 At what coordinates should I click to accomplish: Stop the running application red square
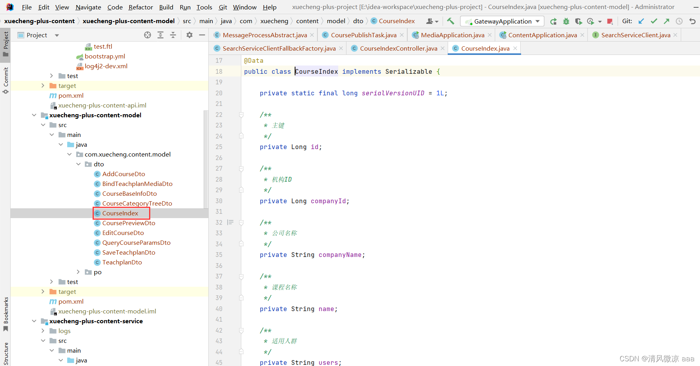pyautogui.click(x=610, y=21)
